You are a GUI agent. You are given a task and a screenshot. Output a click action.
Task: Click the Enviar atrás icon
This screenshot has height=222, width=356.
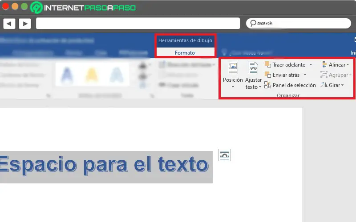coord(268,75)
